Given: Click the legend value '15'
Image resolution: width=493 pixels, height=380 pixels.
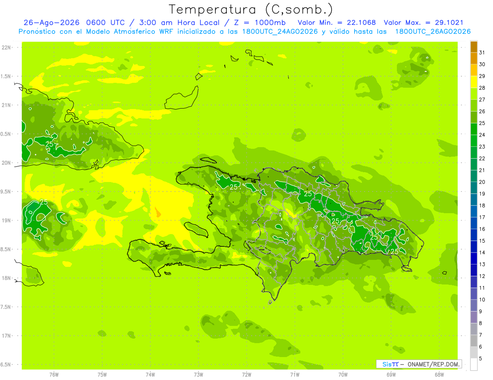Looking at the screenshot, I should (482, 241).
